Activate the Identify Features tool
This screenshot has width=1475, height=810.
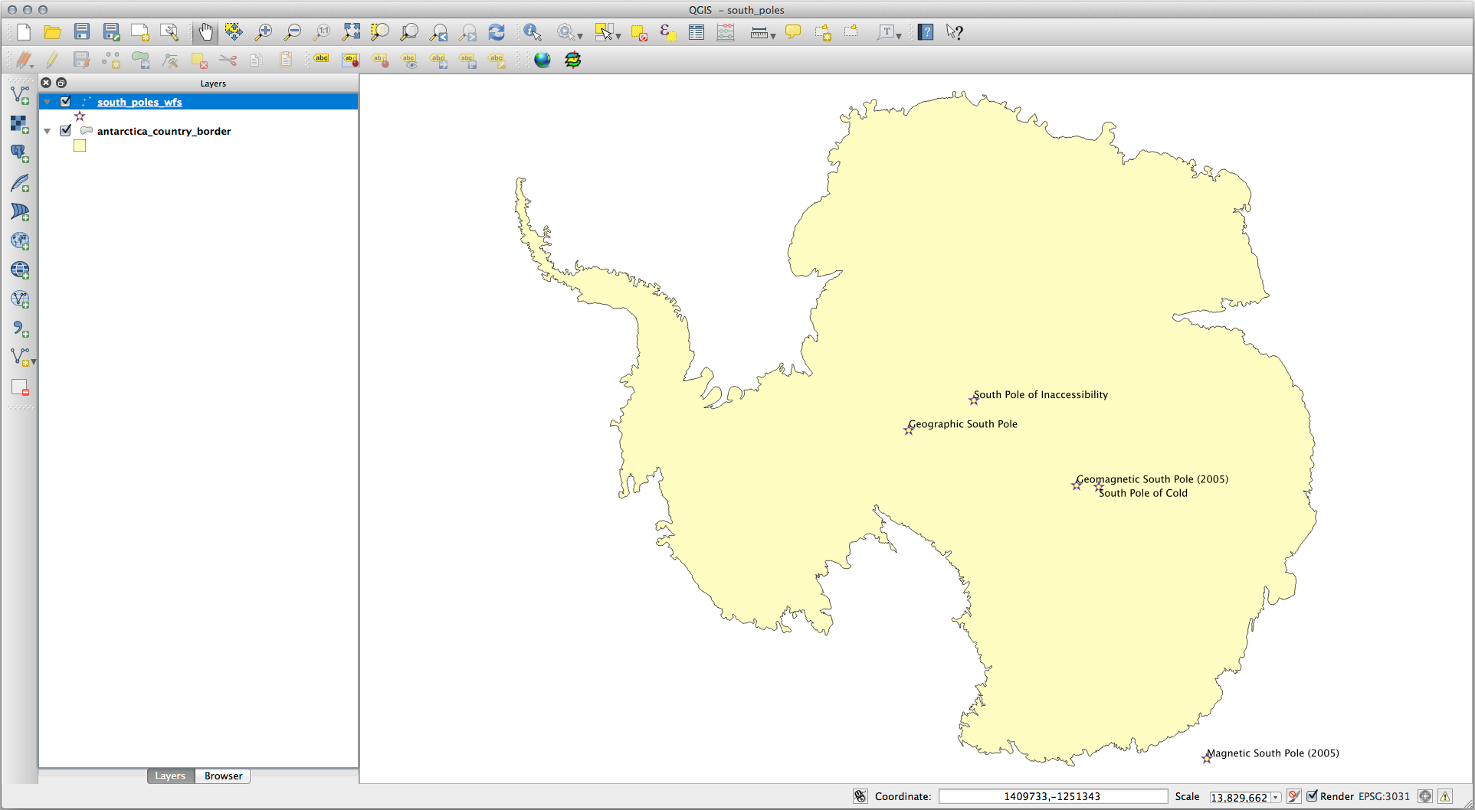533,32
